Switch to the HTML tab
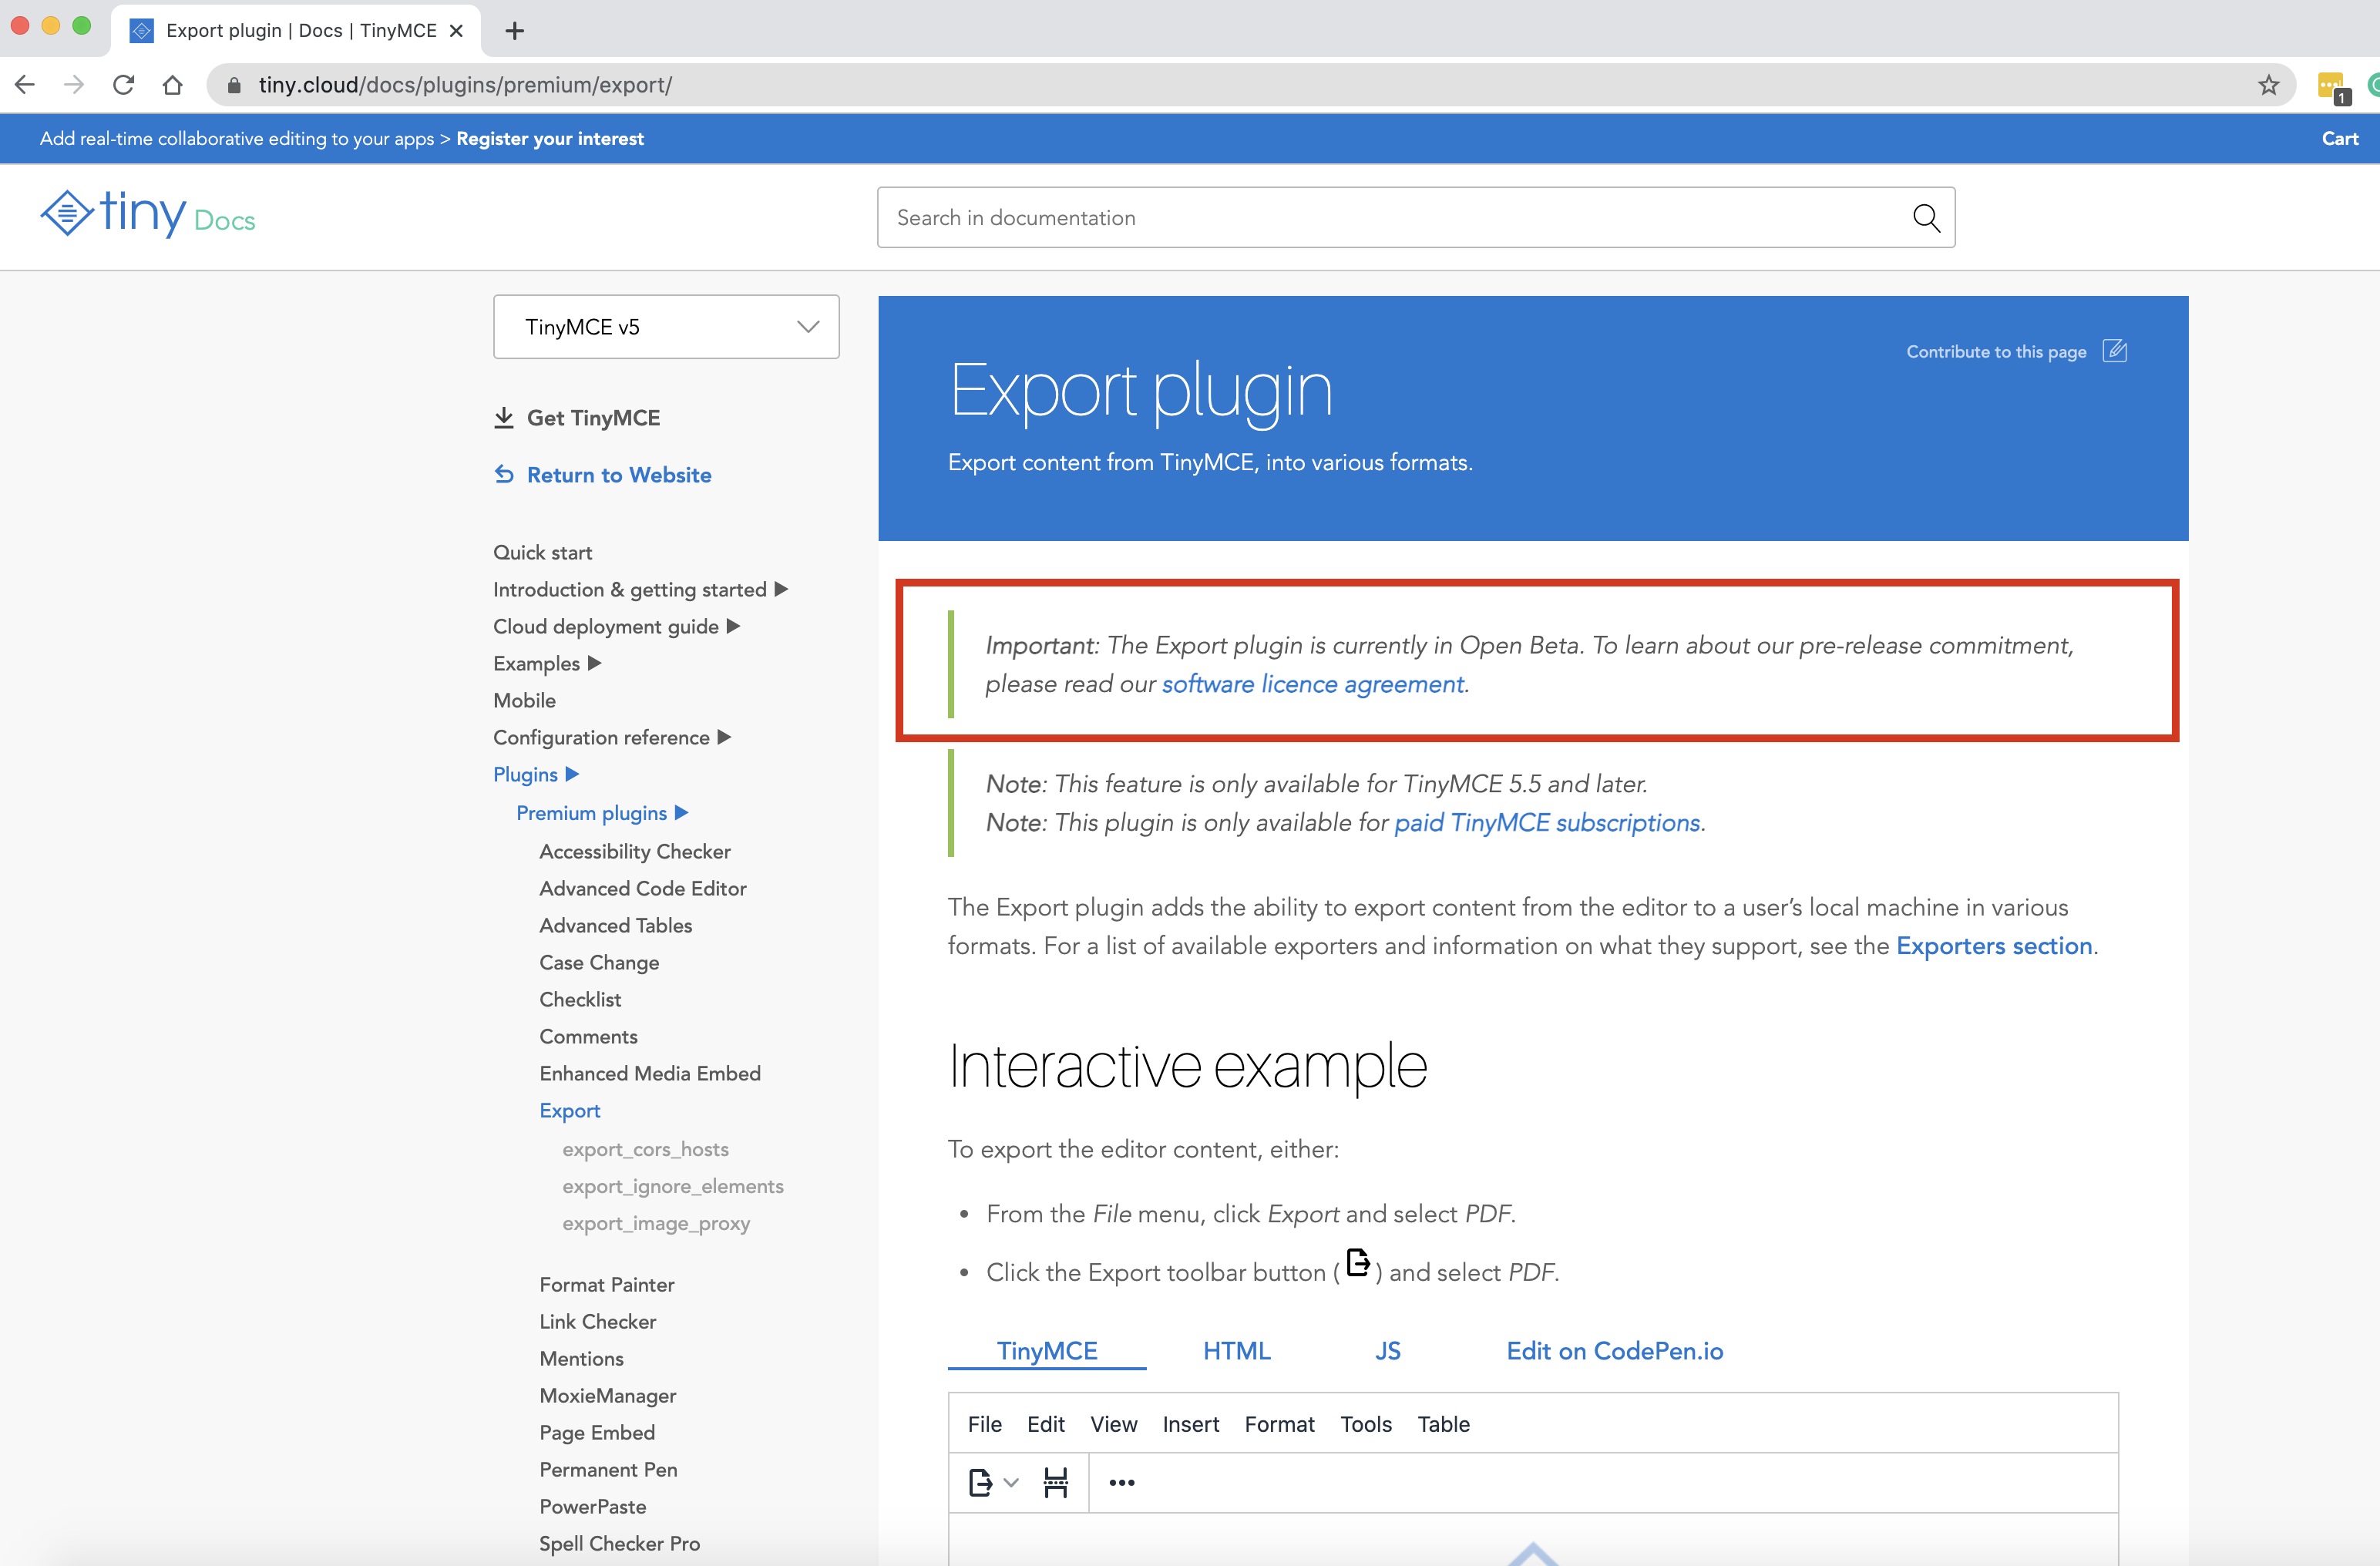2380x1566 pixels. click(1236, 1351)
